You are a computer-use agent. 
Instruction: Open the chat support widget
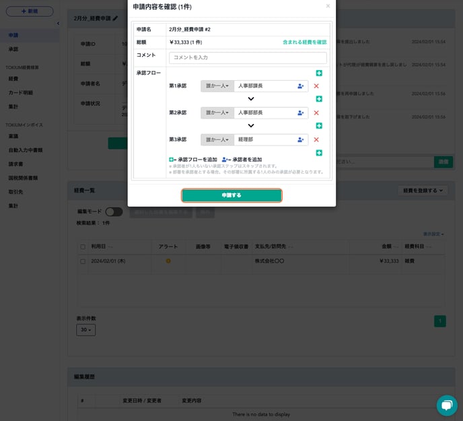tap(447, 406)
